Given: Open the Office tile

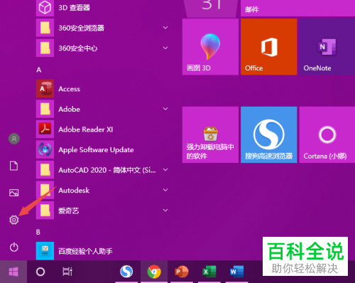Looking at the screenshot, I should coord(269,47).
